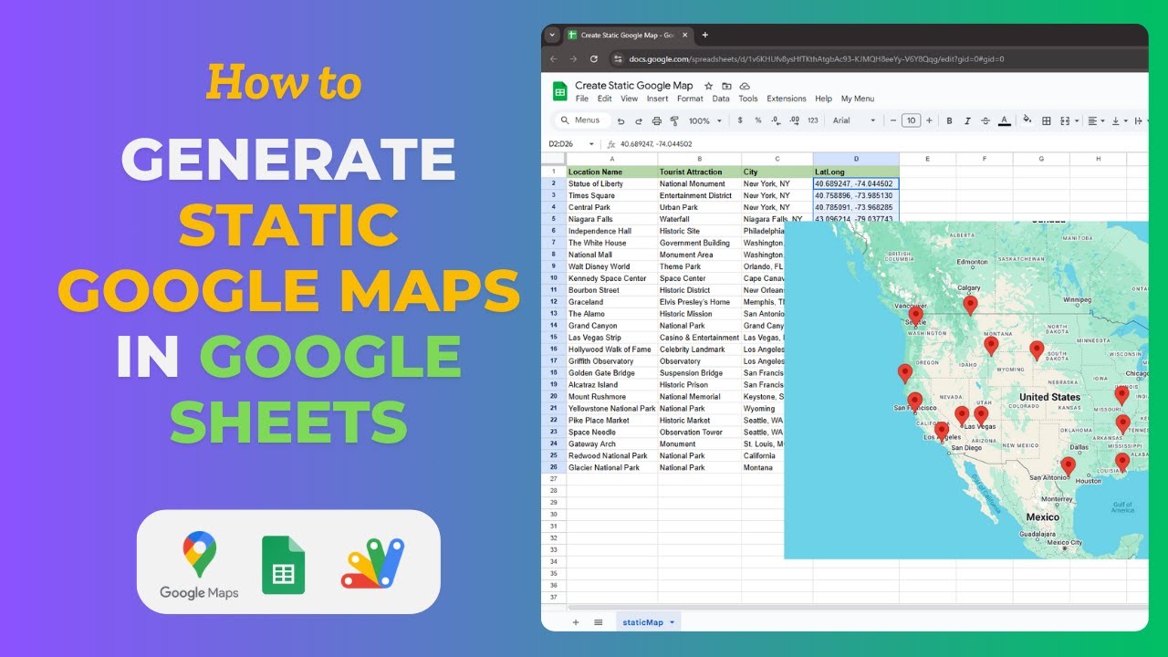
Task: Decrease font size with the minus button
Action: click(893, 120)
